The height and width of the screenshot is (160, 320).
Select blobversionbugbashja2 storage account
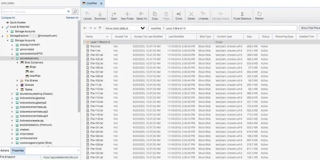(33, 103)
